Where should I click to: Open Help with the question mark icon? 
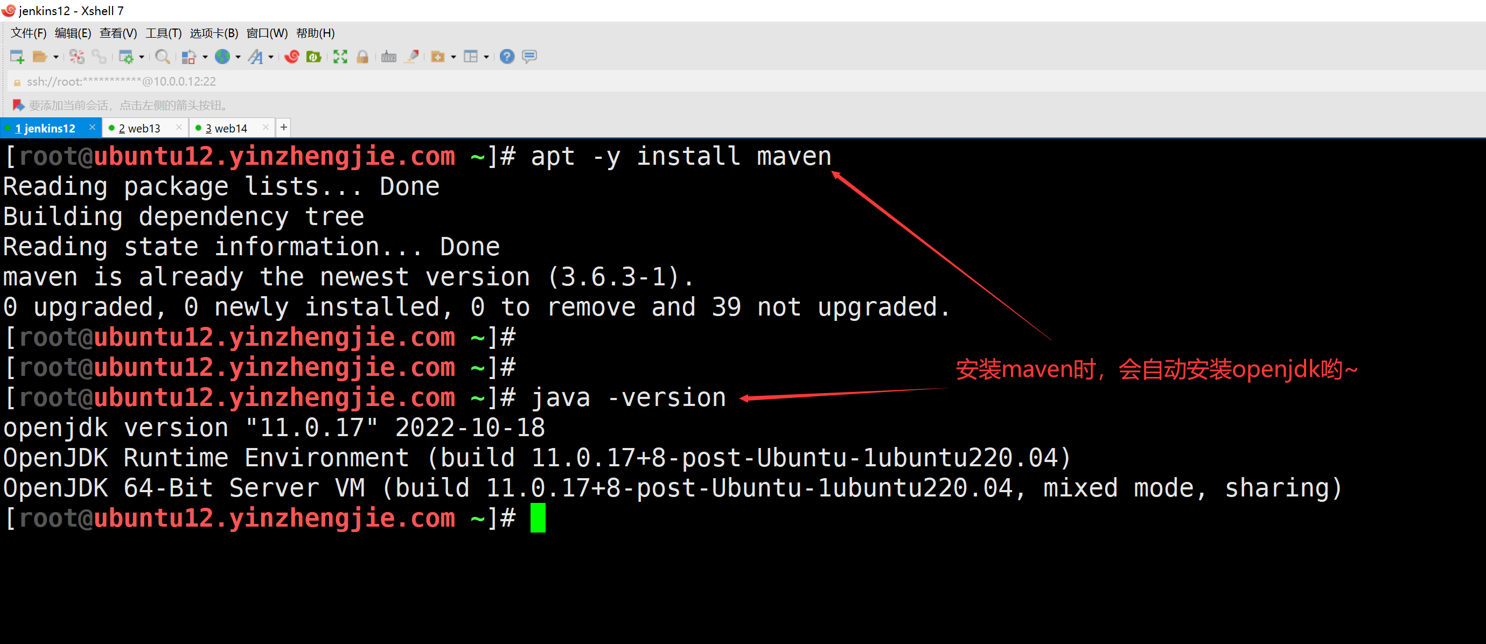click(x=506, y=57)
